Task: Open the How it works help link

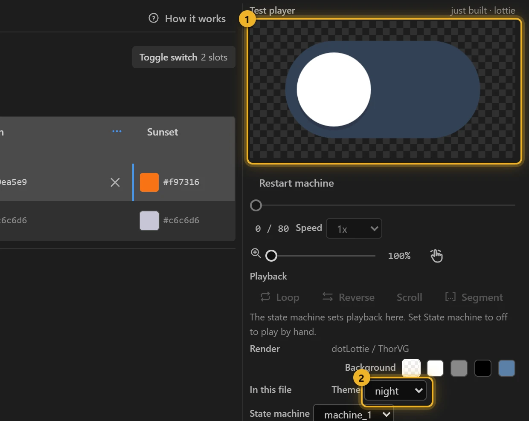Action: click(187, 19)
